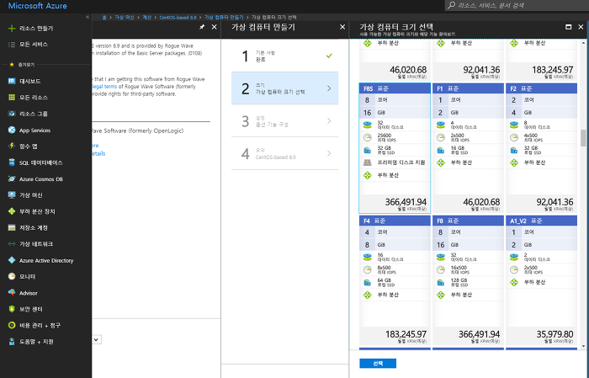Click the 선택 button
The height and width of the screenshot is (378, 589).
coord(378,364)
